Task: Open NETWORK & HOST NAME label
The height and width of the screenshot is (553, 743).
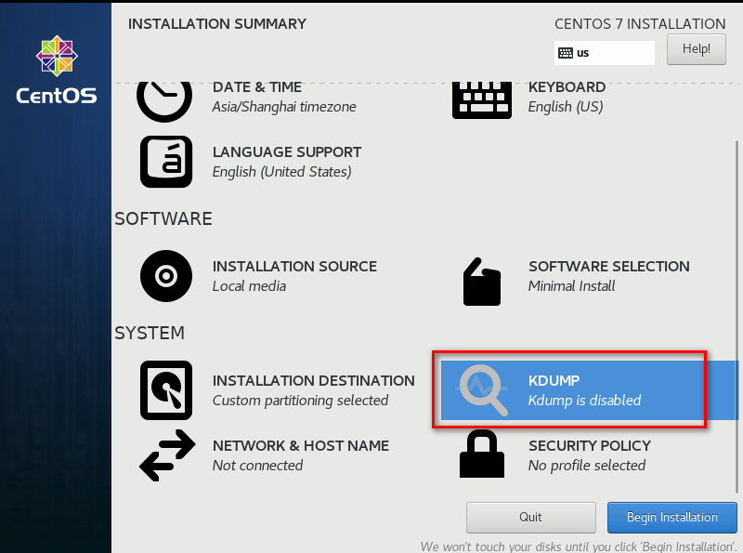Action: (301, 446)
